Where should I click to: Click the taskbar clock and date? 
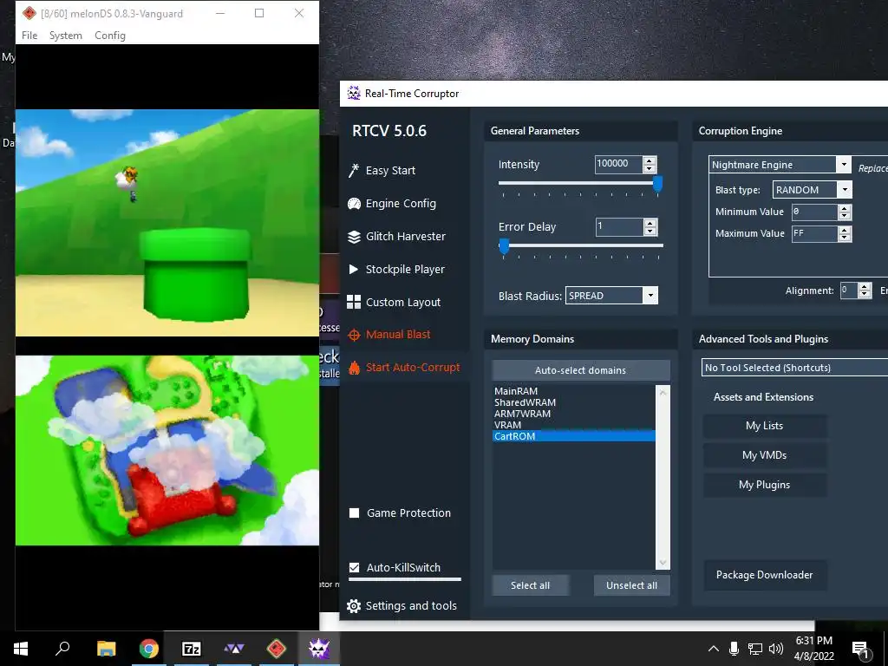pos(813,649)
